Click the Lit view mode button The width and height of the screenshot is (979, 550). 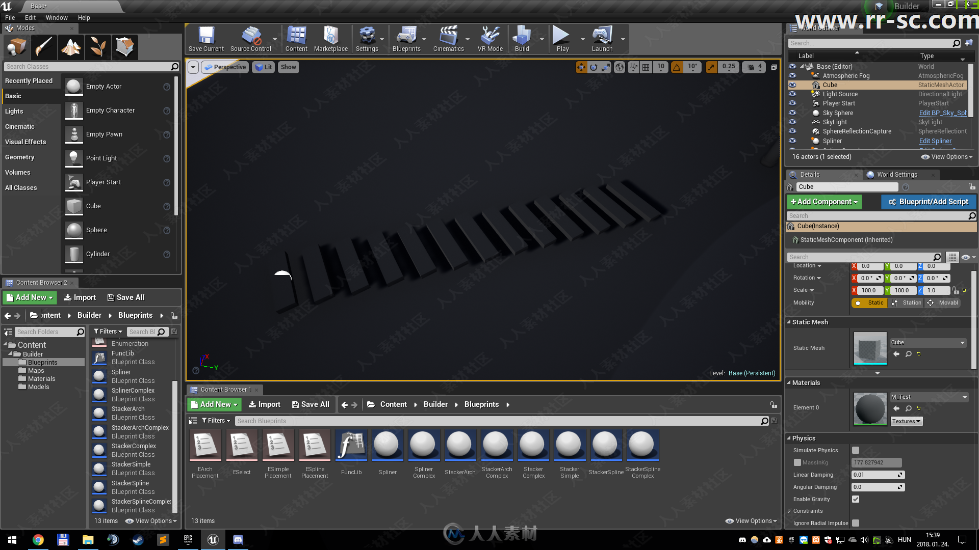[264, 67]
